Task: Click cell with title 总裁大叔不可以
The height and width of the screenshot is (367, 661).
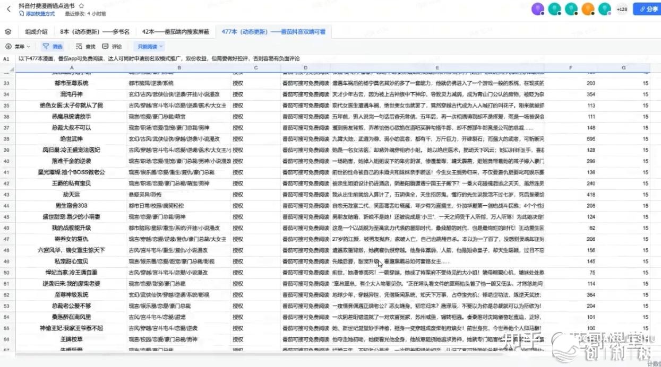Action: (x=71, y=128)
